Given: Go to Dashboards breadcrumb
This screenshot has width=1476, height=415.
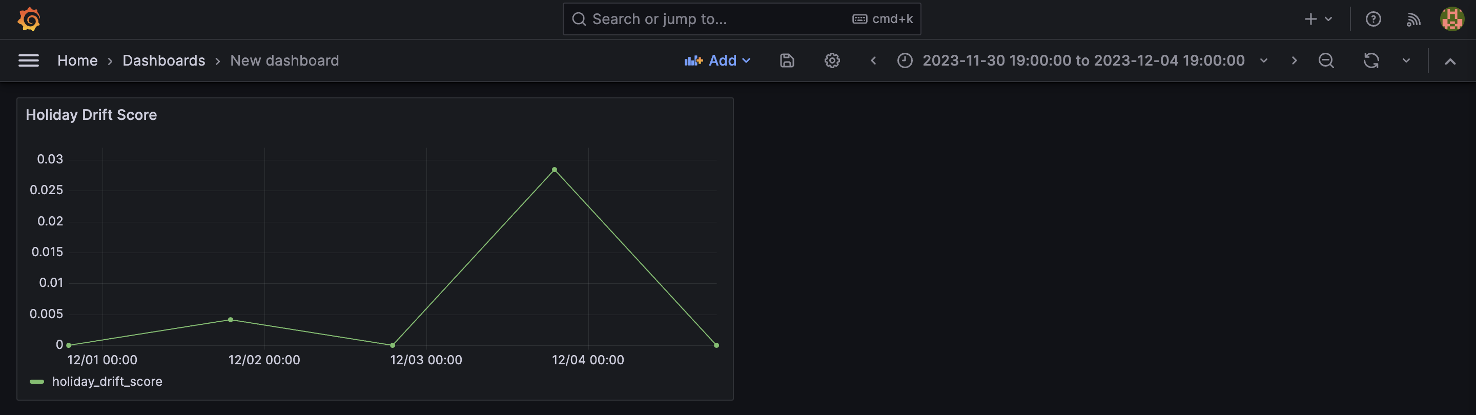Looking at the screenshot, I should point(164,61).
